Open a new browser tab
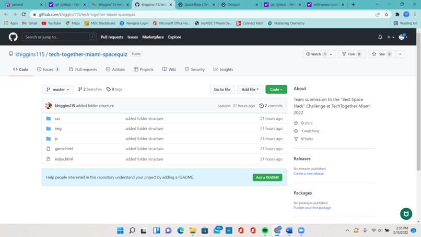Viewport: 421px width, 237px height. point(353,5)
